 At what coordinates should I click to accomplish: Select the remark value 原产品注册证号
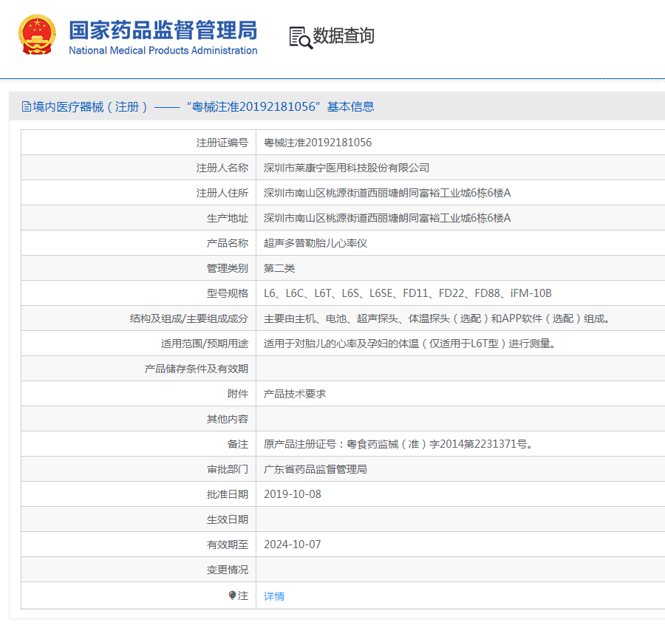pos(398,444)
